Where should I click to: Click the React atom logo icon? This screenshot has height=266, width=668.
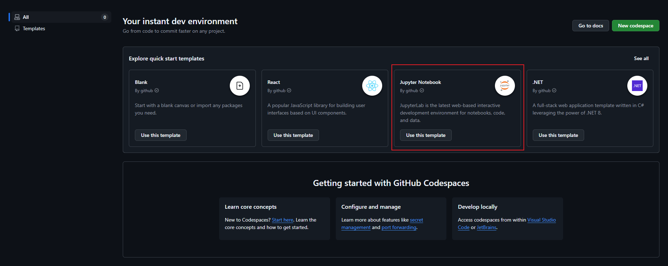tap(372, 86)
